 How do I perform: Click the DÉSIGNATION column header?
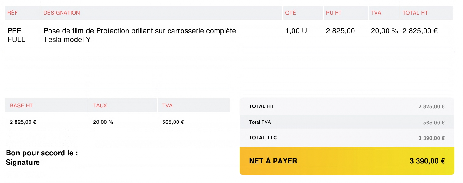62,13
